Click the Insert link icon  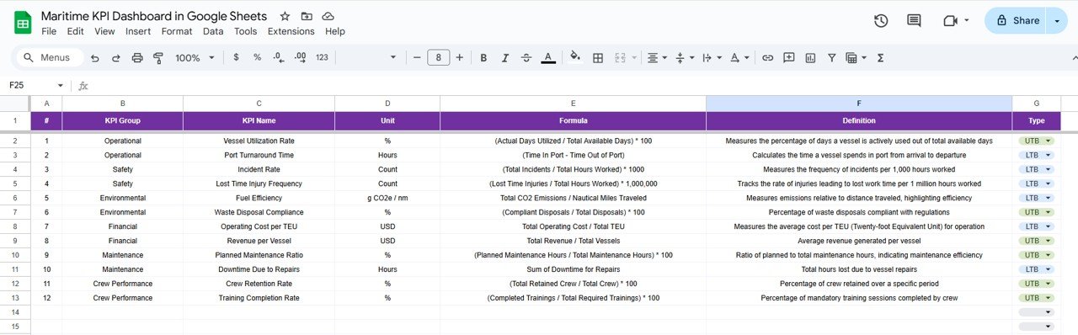tap(767, 58)
